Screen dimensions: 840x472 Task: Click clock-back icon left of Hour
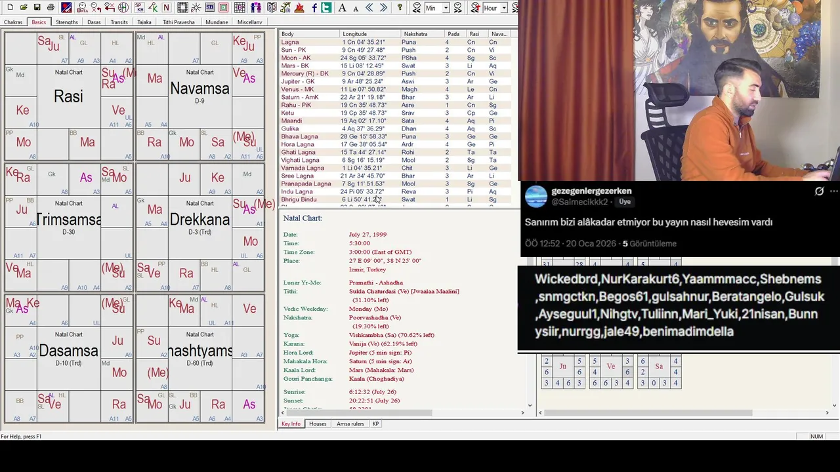[x=475, y=7]
